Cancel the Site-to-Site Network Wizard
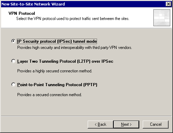Image resolution: width=173 pixels, height=133 pixels. point(155,124)
